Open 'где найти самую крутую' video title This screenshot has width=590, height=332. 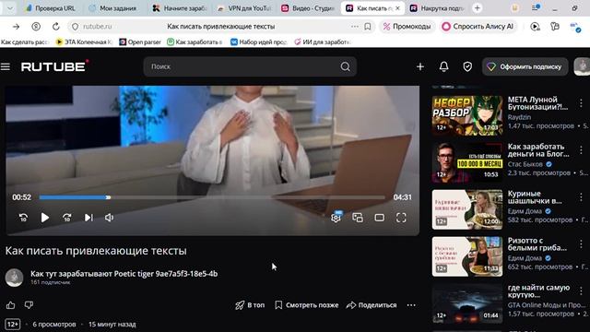pos(538,291)
